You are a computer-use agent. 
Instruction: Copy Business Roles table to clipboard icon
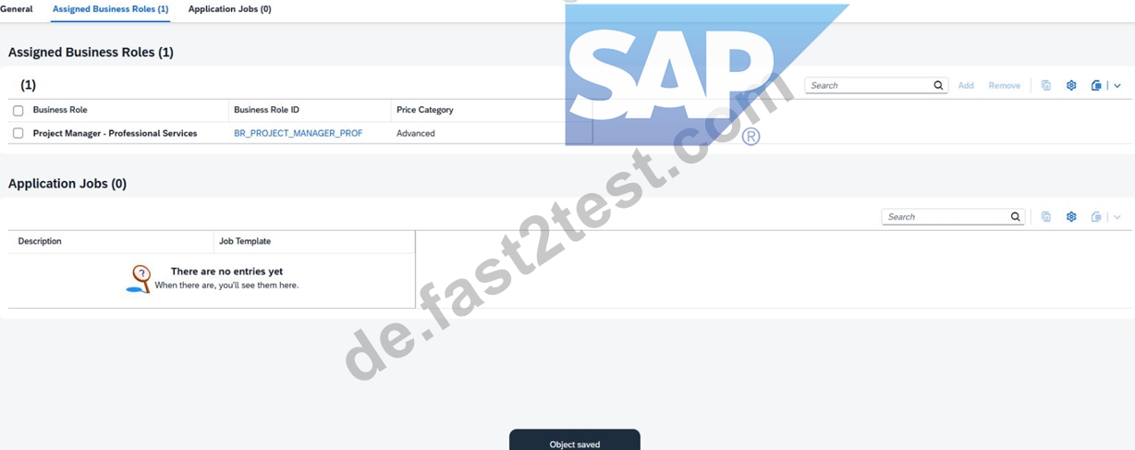(1045, 85)
